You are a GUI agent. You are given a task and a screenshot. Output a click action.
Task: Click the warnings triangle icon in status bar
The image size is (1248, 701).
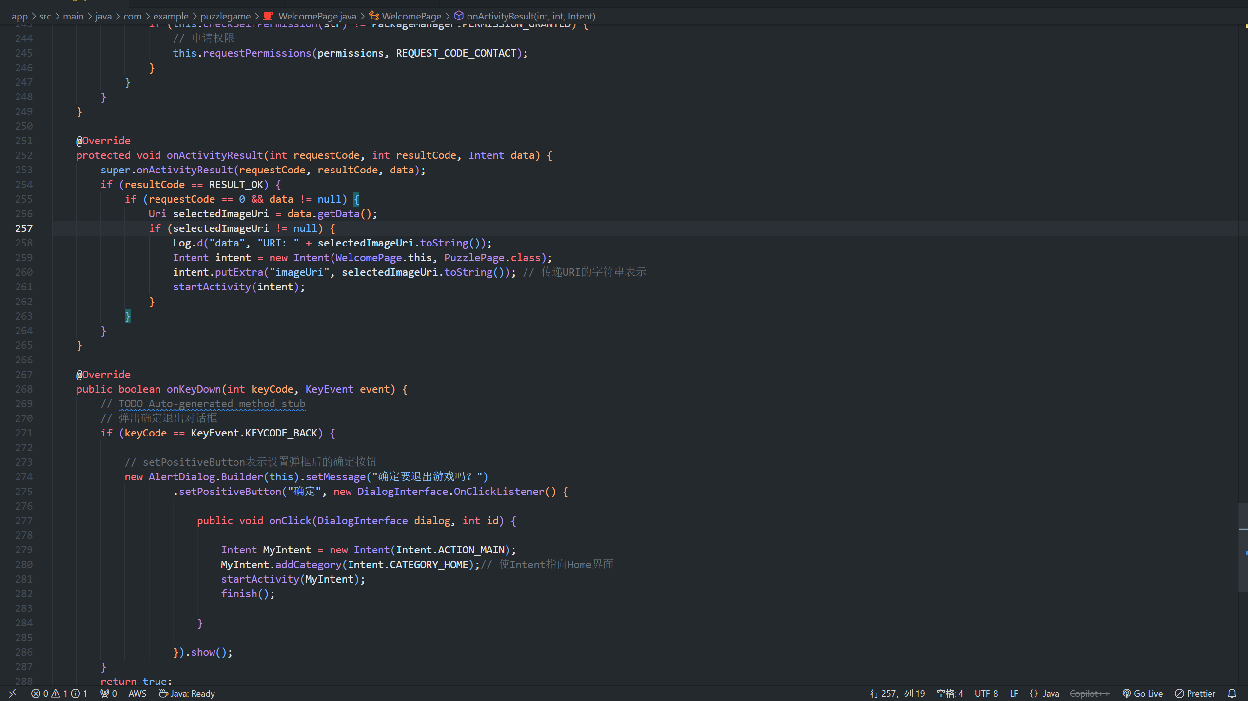point(56,693)
